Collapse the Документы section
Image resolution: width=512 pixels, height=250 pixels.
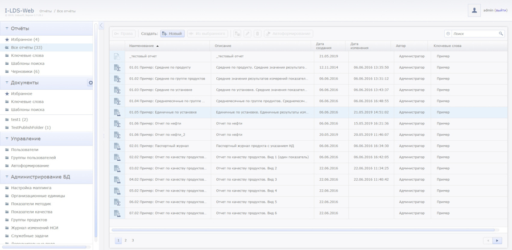coord(7,83)
